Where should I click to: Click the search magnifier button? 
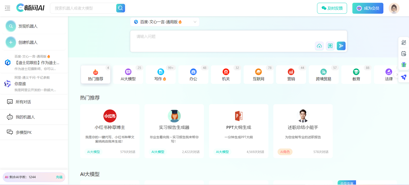(120, 8)
